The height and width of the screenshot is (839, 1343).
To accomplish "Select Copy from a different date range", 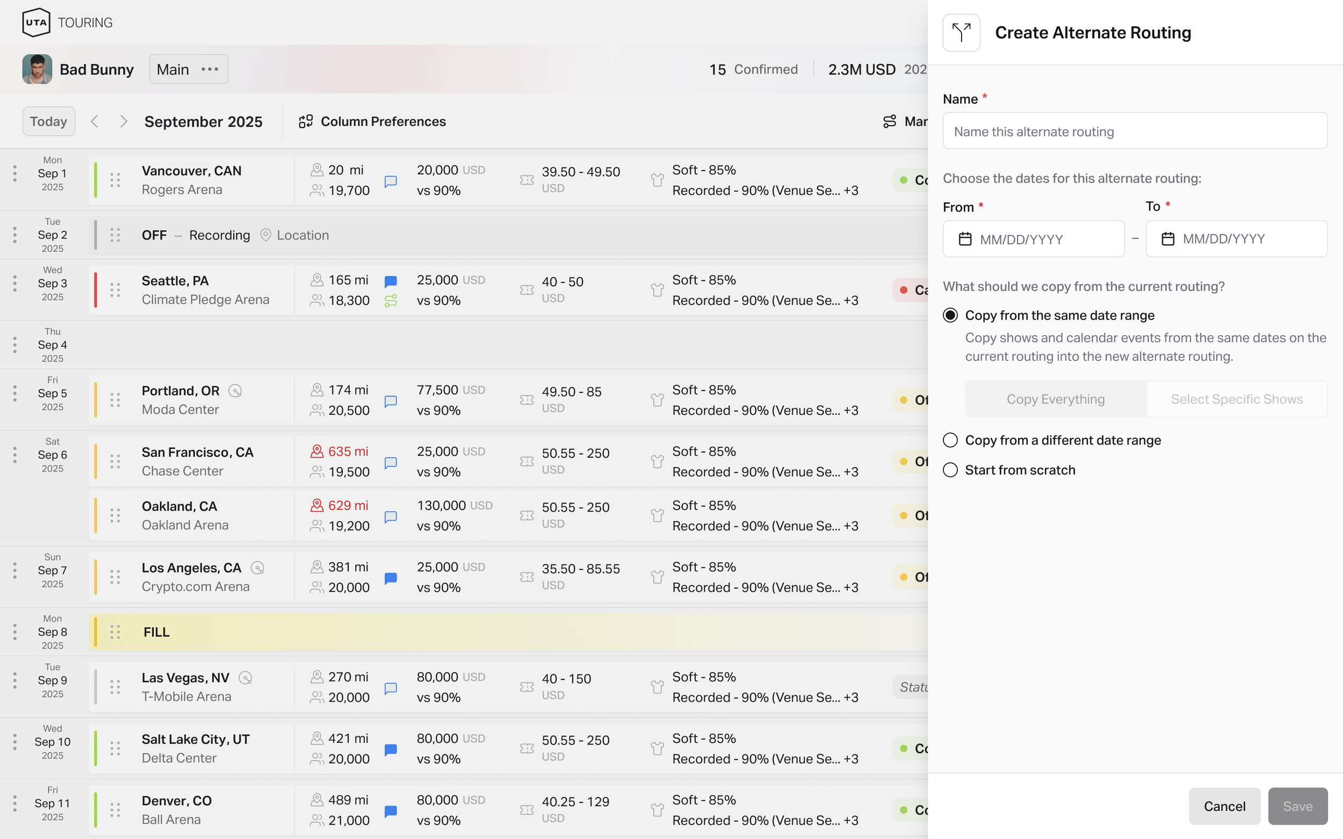I will tap(950, 440).
